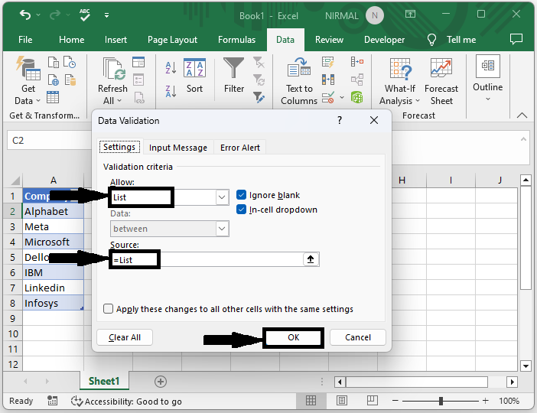Expand the Outline dropdown chevron
The height and width of the screenshot is (413, 537).
coord(488,99)
